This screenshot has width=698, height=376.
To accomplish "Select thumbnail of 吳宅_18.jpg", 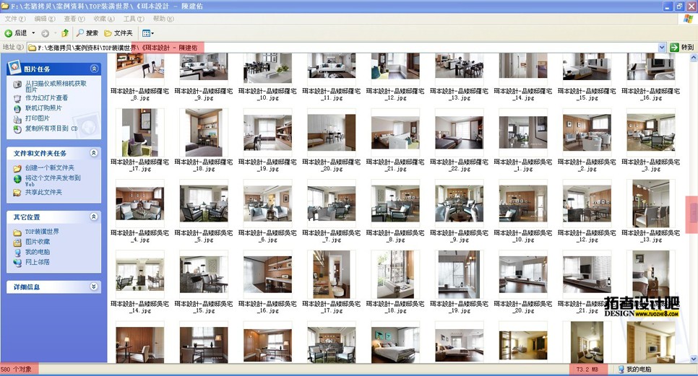I will (395, 274).
